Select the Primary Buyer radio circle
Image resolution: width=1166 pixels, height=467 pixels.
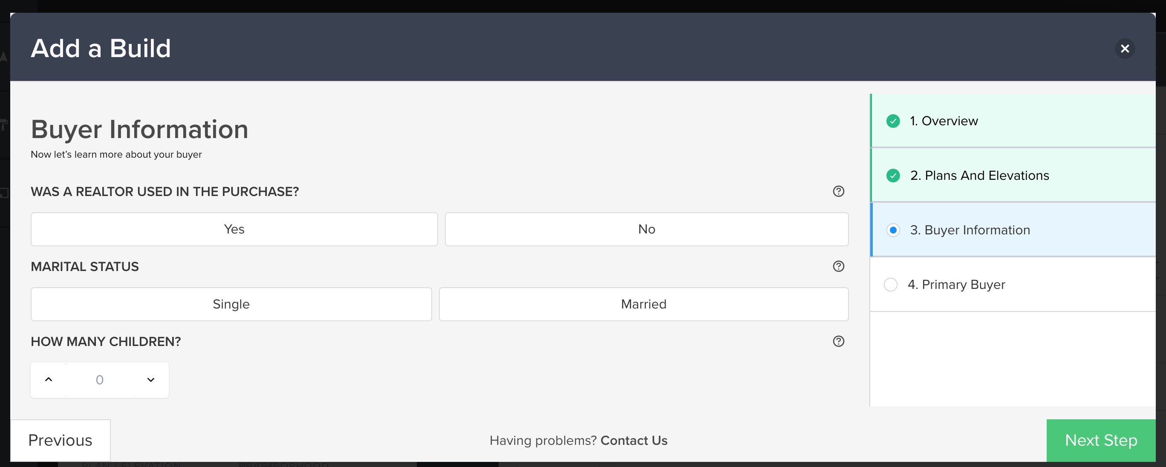pyautogui.click(x=890, y=285)
